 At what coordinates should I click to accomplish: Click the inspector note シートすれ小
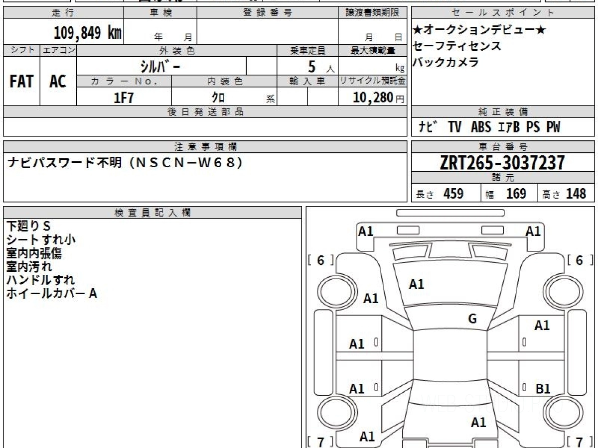point(41,239)
